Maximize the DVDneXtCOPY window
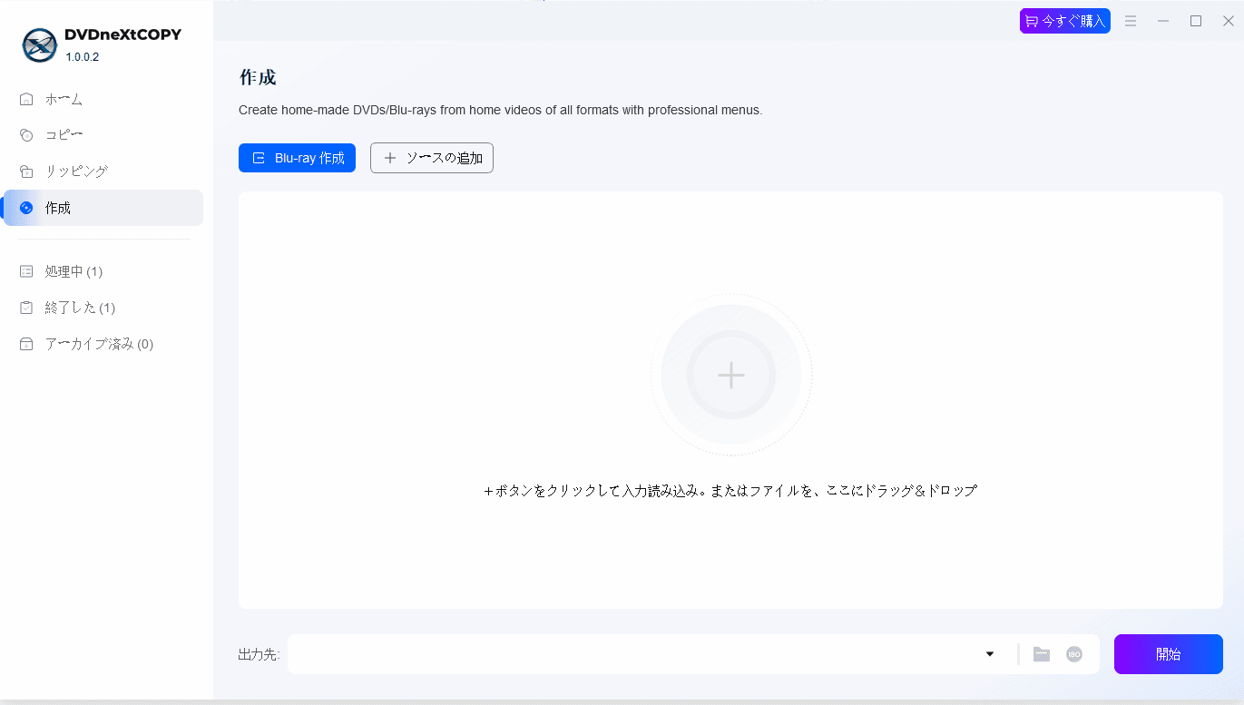 1196,21
